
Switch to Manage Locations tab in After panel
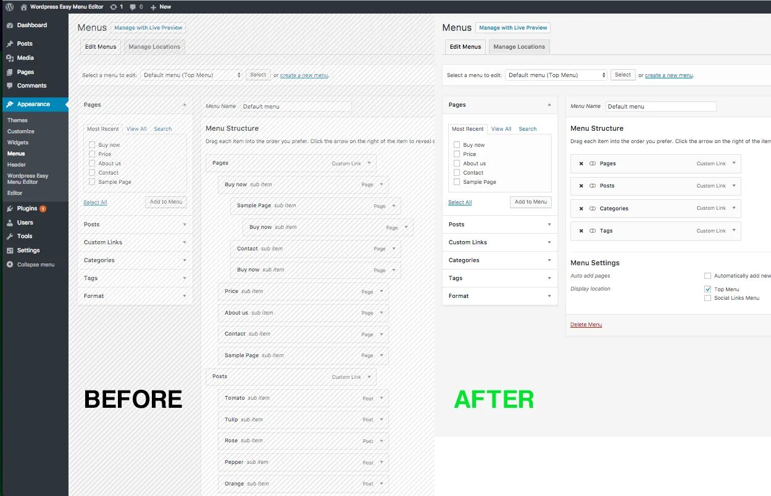pos(519,47)
